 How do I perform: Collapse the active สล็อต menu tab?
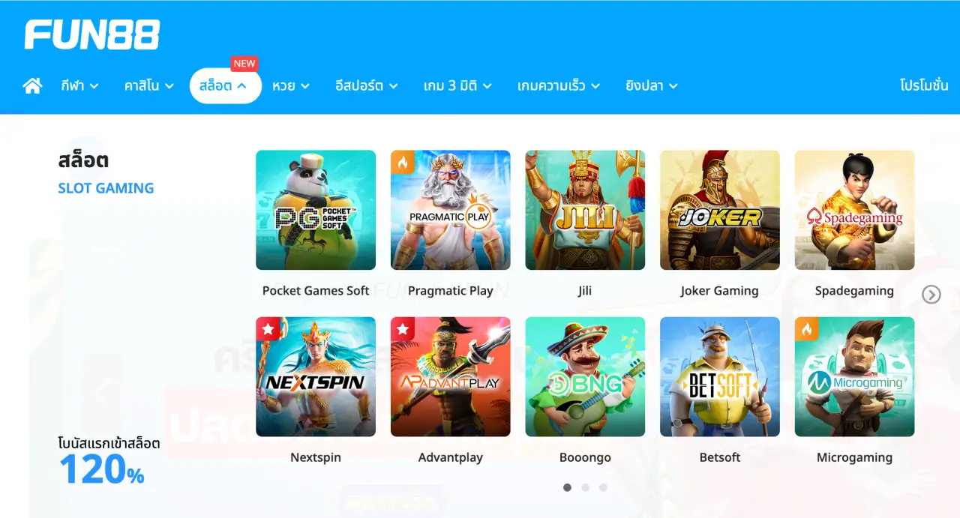pyautogui.click(x=225, y=86)
